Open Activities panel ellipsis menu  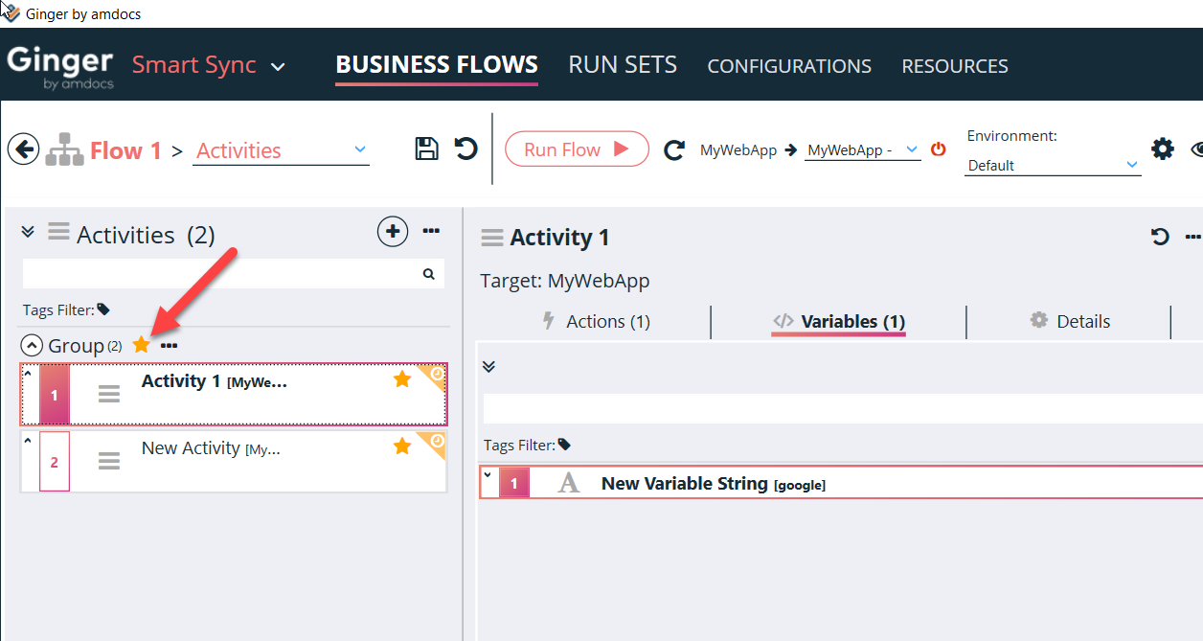tap(431, 231)
